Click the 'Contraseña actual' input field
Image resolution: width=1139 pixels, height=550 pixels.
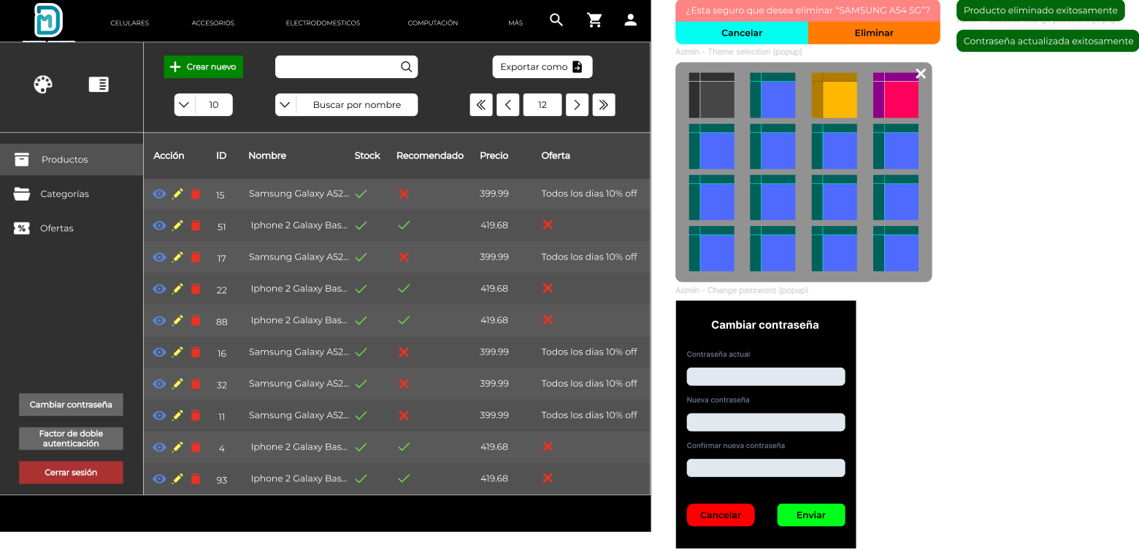[766, 376]
